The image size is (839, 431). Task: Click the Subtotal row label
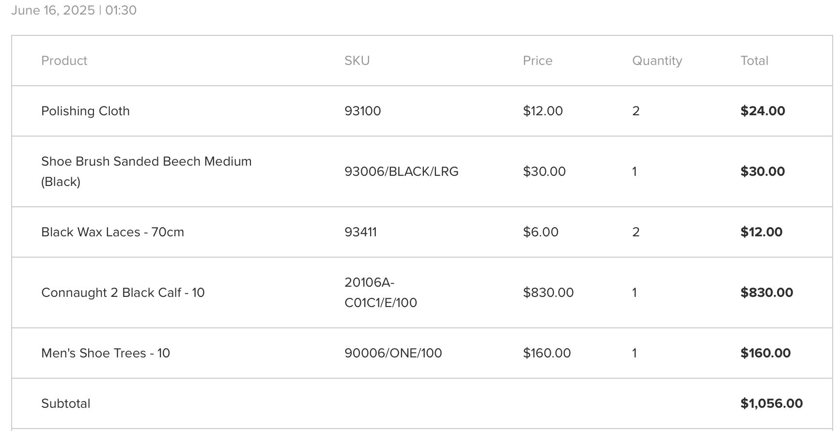coord(66,403)
